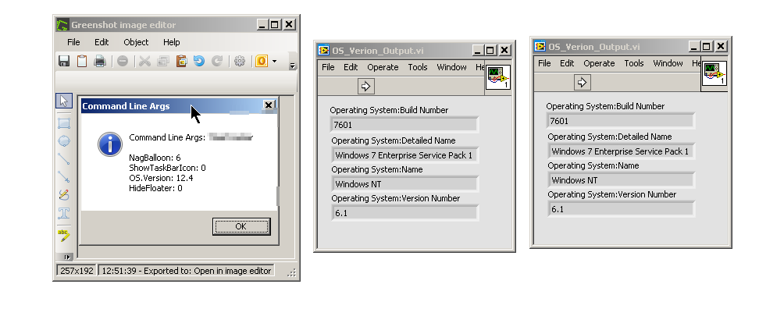
Task: Select the Selection cursor tool in Greenshot
Action: 64,101
